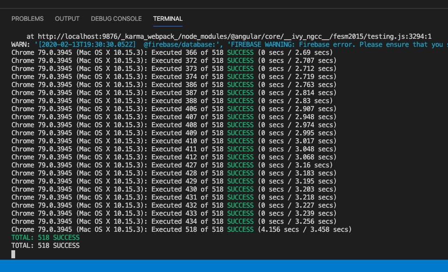This screenshot has width=448, height=272.
Task: Click the white 'TOTAL: 518 SUCCESS' line
Action: point(45,246)
